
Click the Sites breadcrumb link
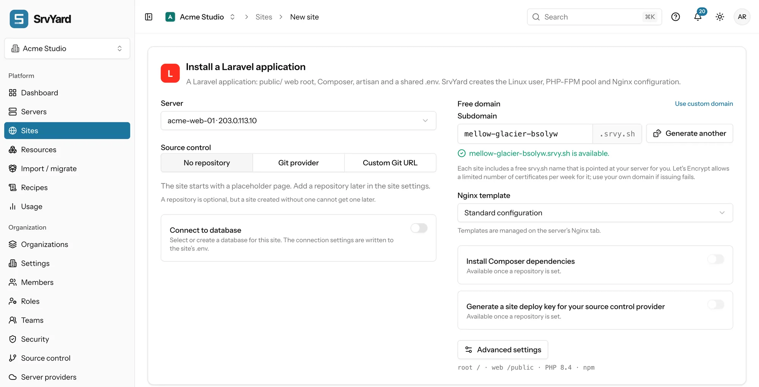[x=264, y=17]
